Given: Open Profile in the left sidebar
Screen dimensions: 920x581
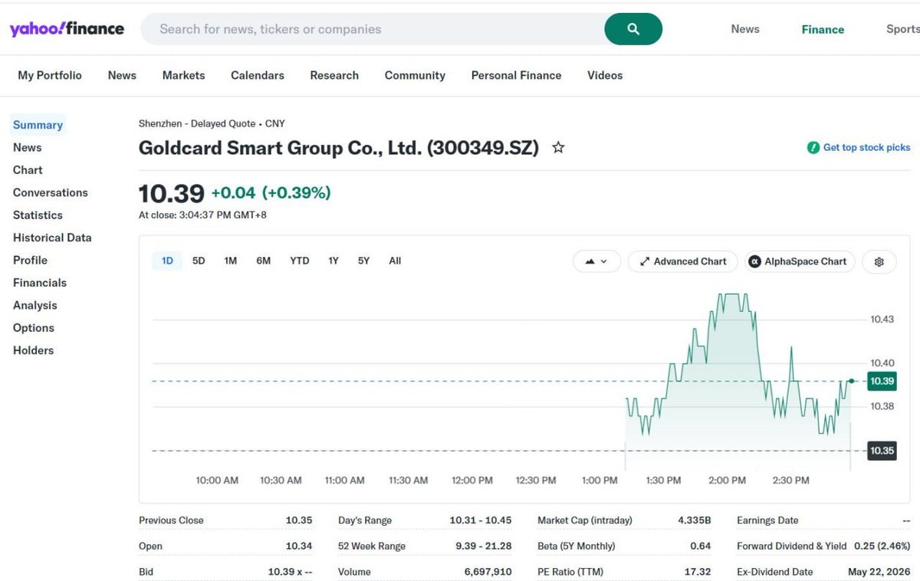Looking at the screenshot, I should click(30, 260).
